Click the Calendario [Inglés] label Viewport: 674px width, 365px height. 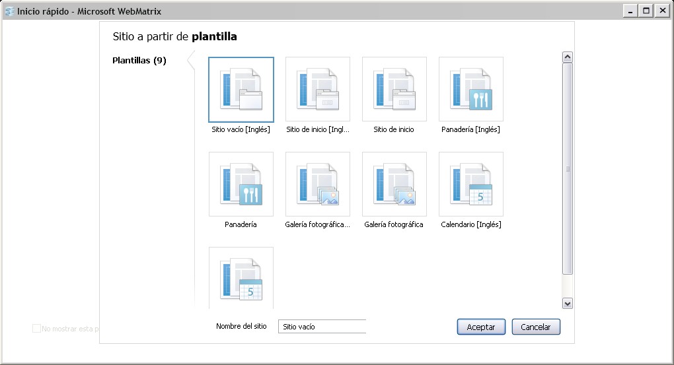[x=471, y=224]
